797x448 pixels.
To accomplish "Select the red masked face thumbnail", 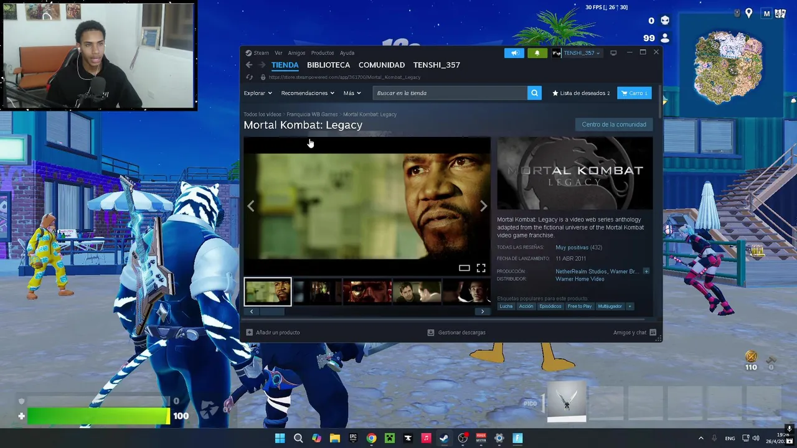I will [x=367, y=292].
